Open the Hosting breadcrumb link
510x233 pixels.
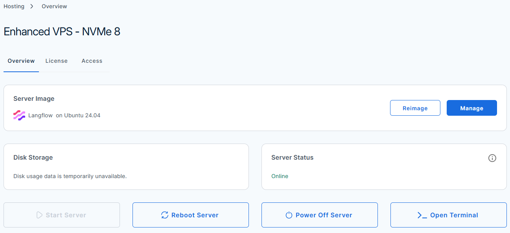pos(14,6)
